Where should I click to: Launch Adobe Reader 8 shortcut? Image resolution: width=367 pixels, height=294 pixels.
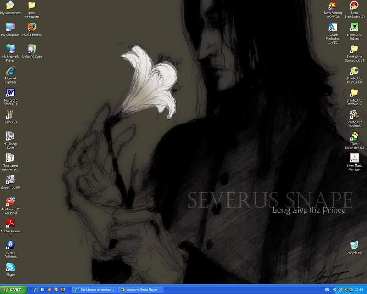(x=10, y=228)
